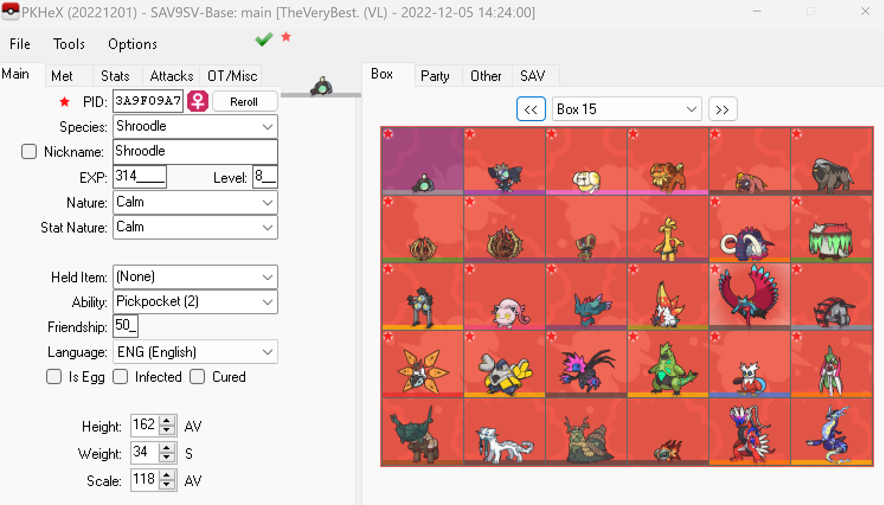
Task: Select the Fidough slot in the box
Action: (x=586, y=161)
